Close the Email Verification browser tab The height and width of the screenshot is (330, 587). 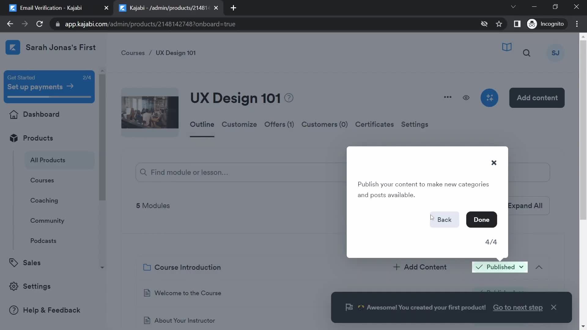click(106, 8)
